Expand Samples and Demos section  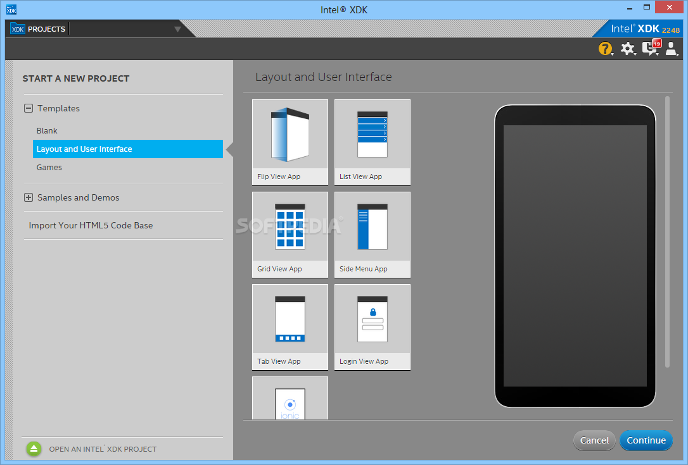tap(29, 197)
